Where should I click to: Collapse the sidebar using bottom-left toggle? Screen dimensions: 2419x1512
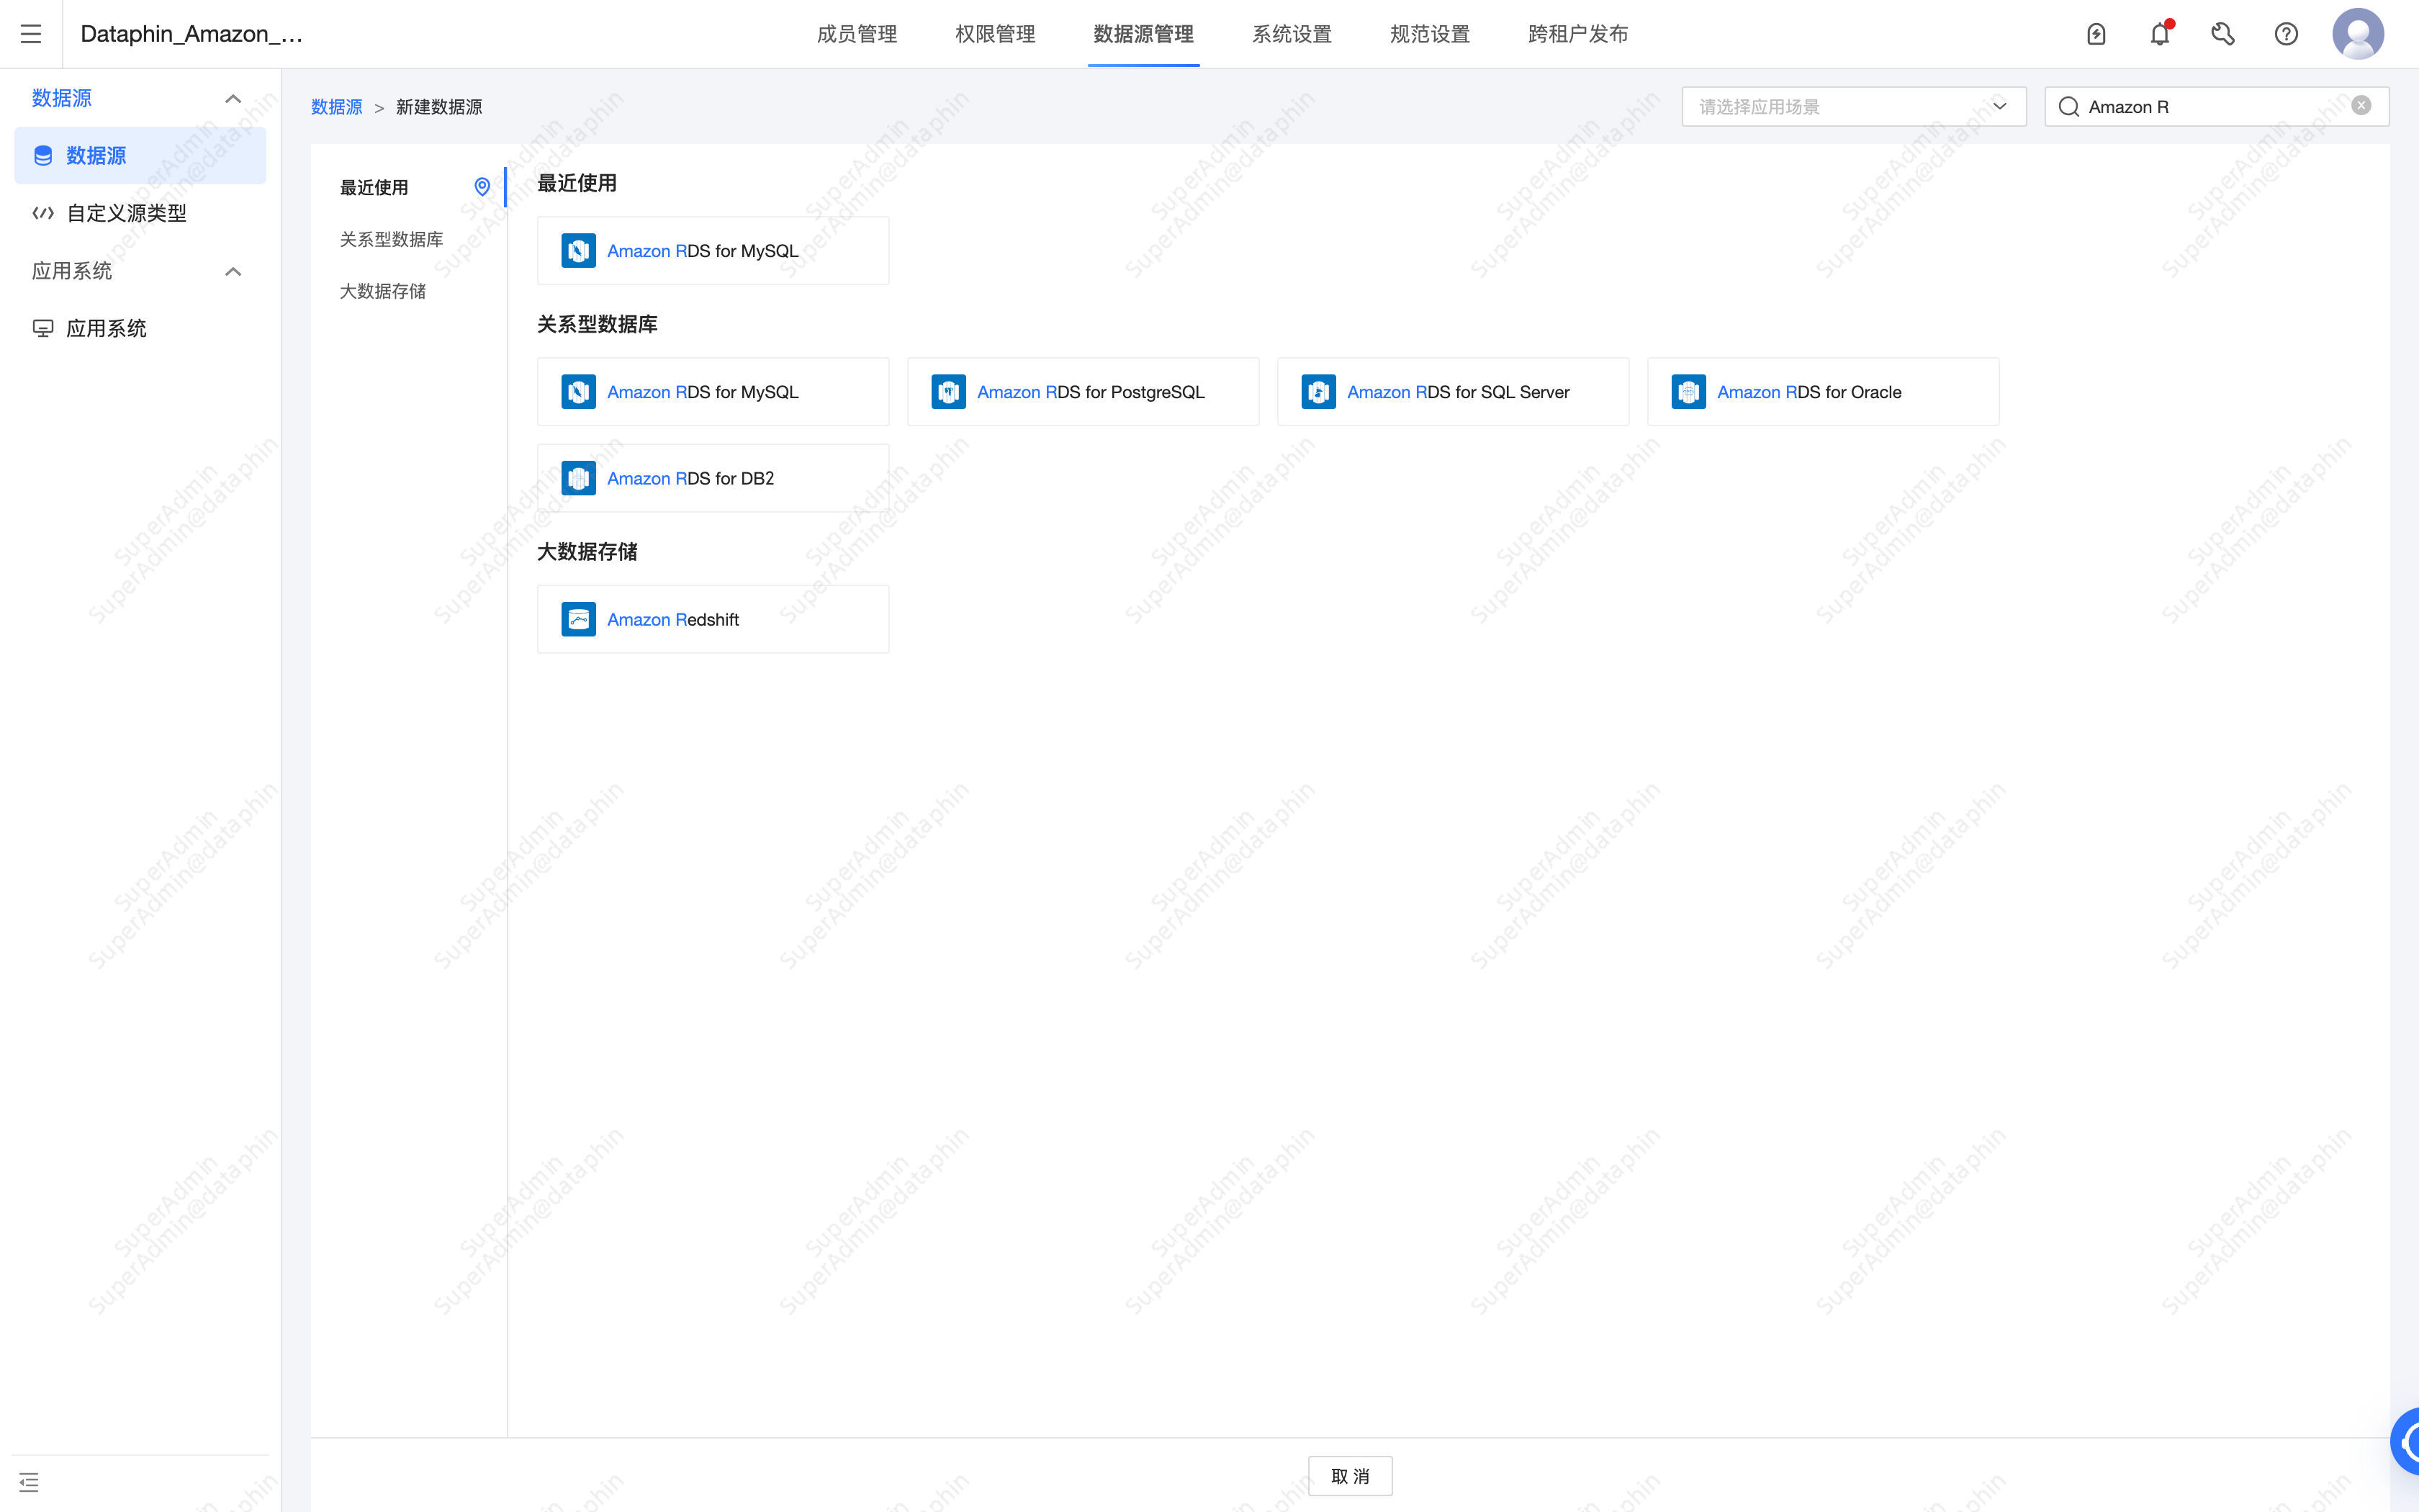29,1481
